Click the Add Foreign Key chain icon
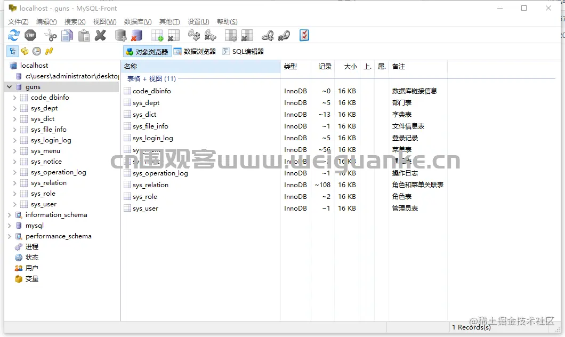Image resolution: width=565 pixels, height=337 pixels. [x=268, y=35]
